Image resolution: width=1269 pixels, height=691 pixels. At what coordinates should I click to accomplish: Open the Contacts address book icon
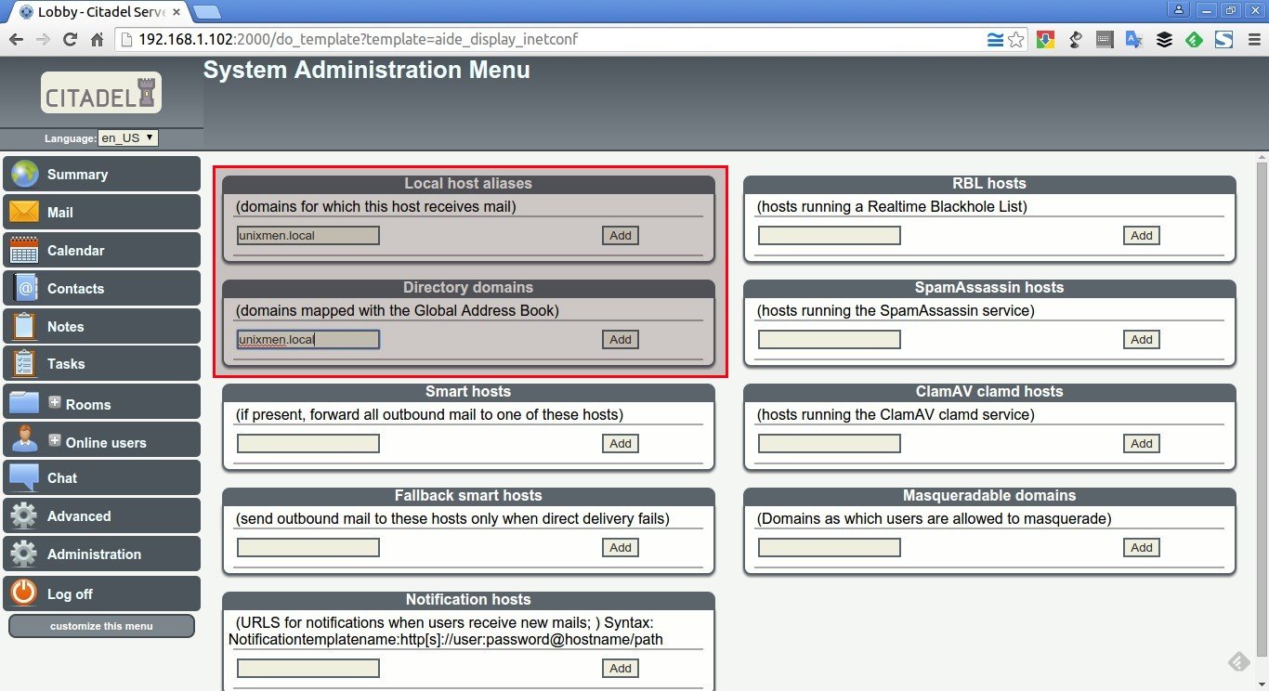[25, 288]
